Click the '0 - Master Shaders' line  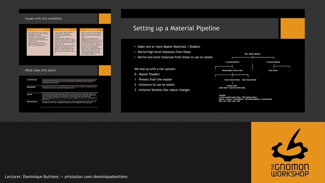pyautogui.click(x=147, y=74)
